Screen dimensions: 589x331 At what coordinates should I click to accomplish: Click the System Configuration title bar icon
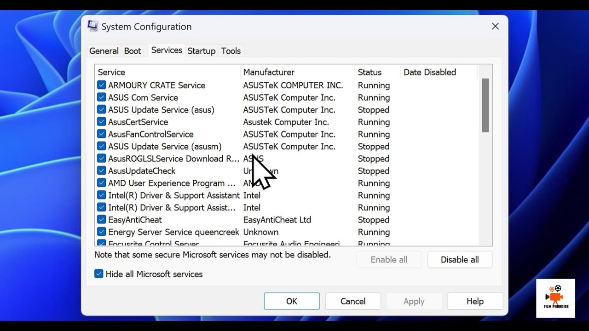(x=92, y=26)
